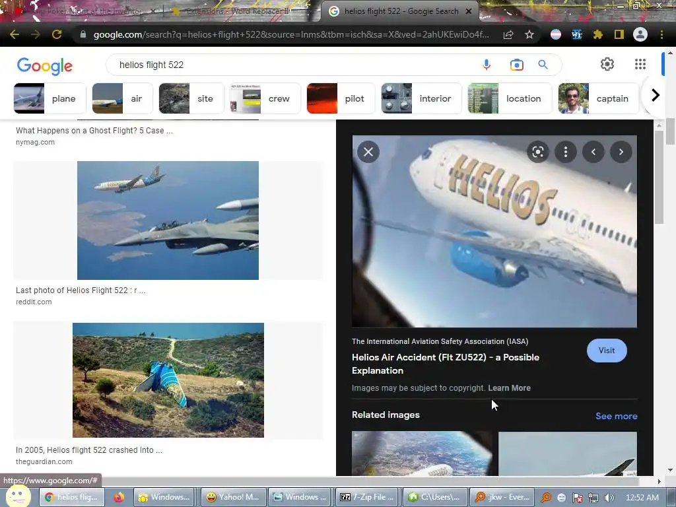This screenshot has width=676, height=507.
Task: Open Google quick settings gear
Action: pos(607,64)
